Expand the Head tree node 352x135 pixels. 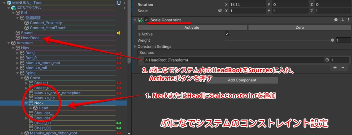(x=31, y=108)
